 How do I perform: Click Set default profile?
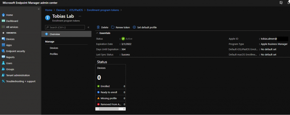tap(144, 27)
